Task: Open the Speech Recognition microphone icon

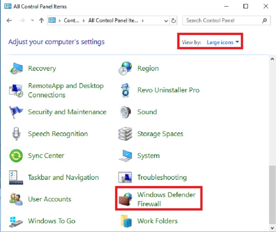Action: coord(16,134)
